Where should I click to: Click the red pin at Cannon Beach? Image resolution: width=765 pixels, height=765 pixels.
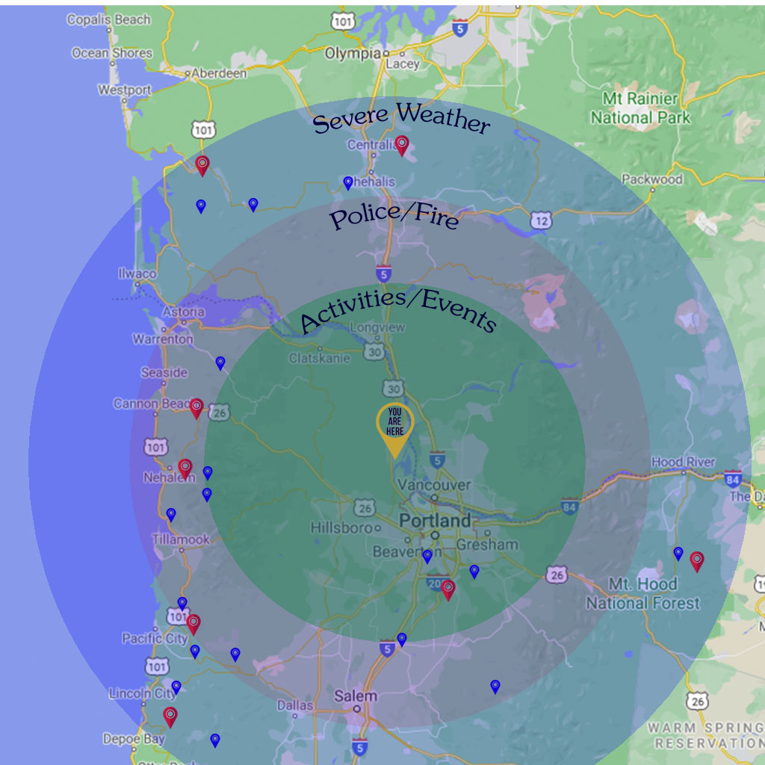tap(196, 409)
